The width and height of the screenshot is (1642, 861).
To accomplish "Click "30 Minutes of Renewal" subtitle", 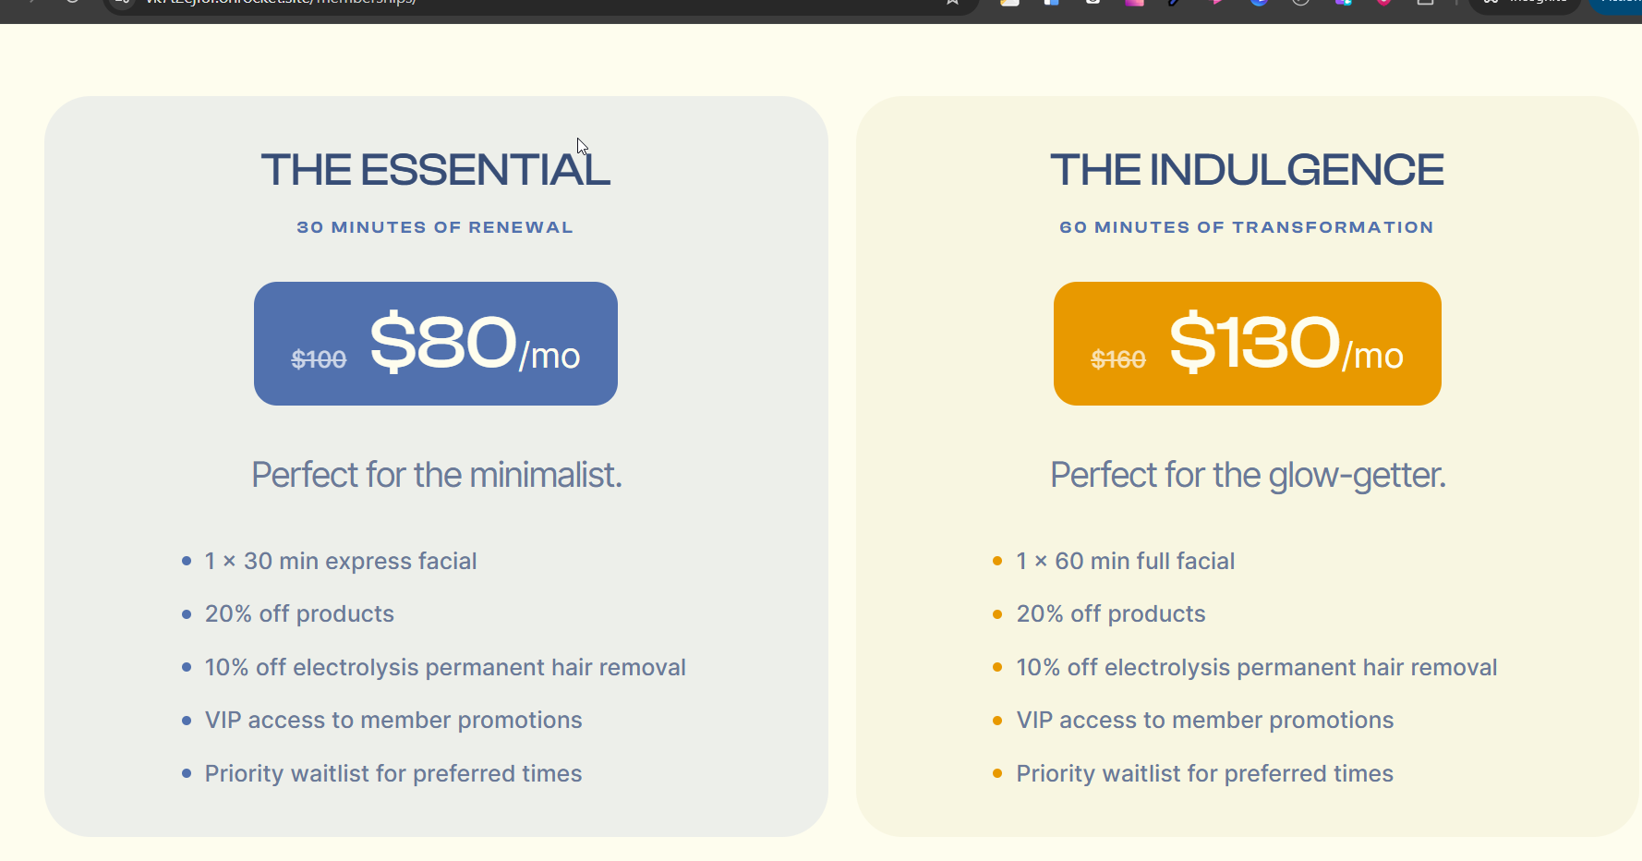I will tap(435, 227).
